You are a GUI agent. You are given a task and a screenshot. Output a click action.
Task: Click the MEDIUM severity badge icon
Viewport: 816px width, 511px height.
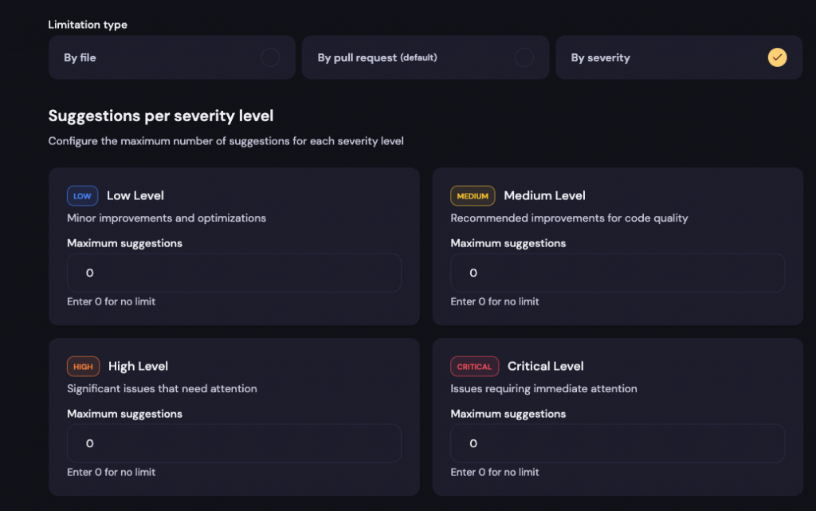473,195
